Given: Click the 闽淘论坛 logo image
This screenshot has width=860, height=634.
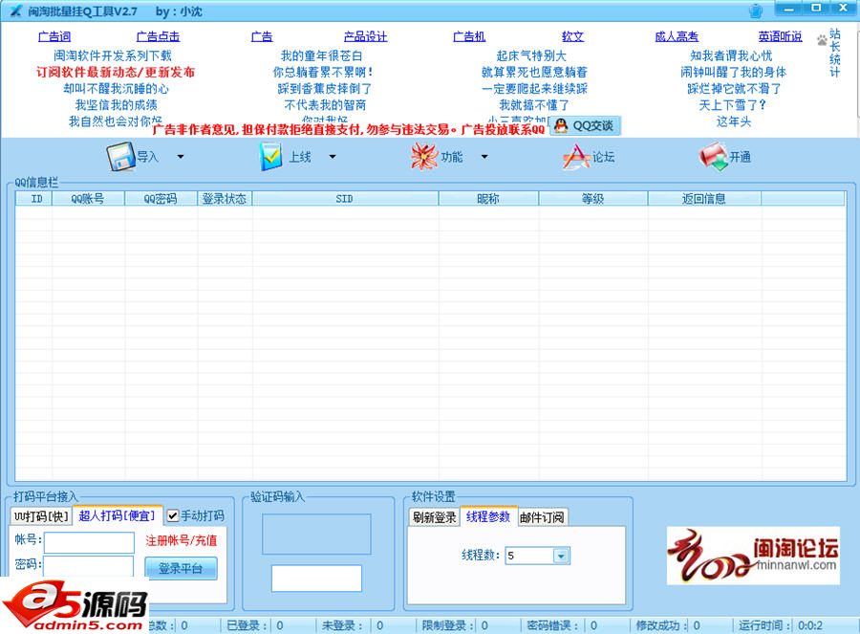Looking at the screenshot, I should pos(755,557).
